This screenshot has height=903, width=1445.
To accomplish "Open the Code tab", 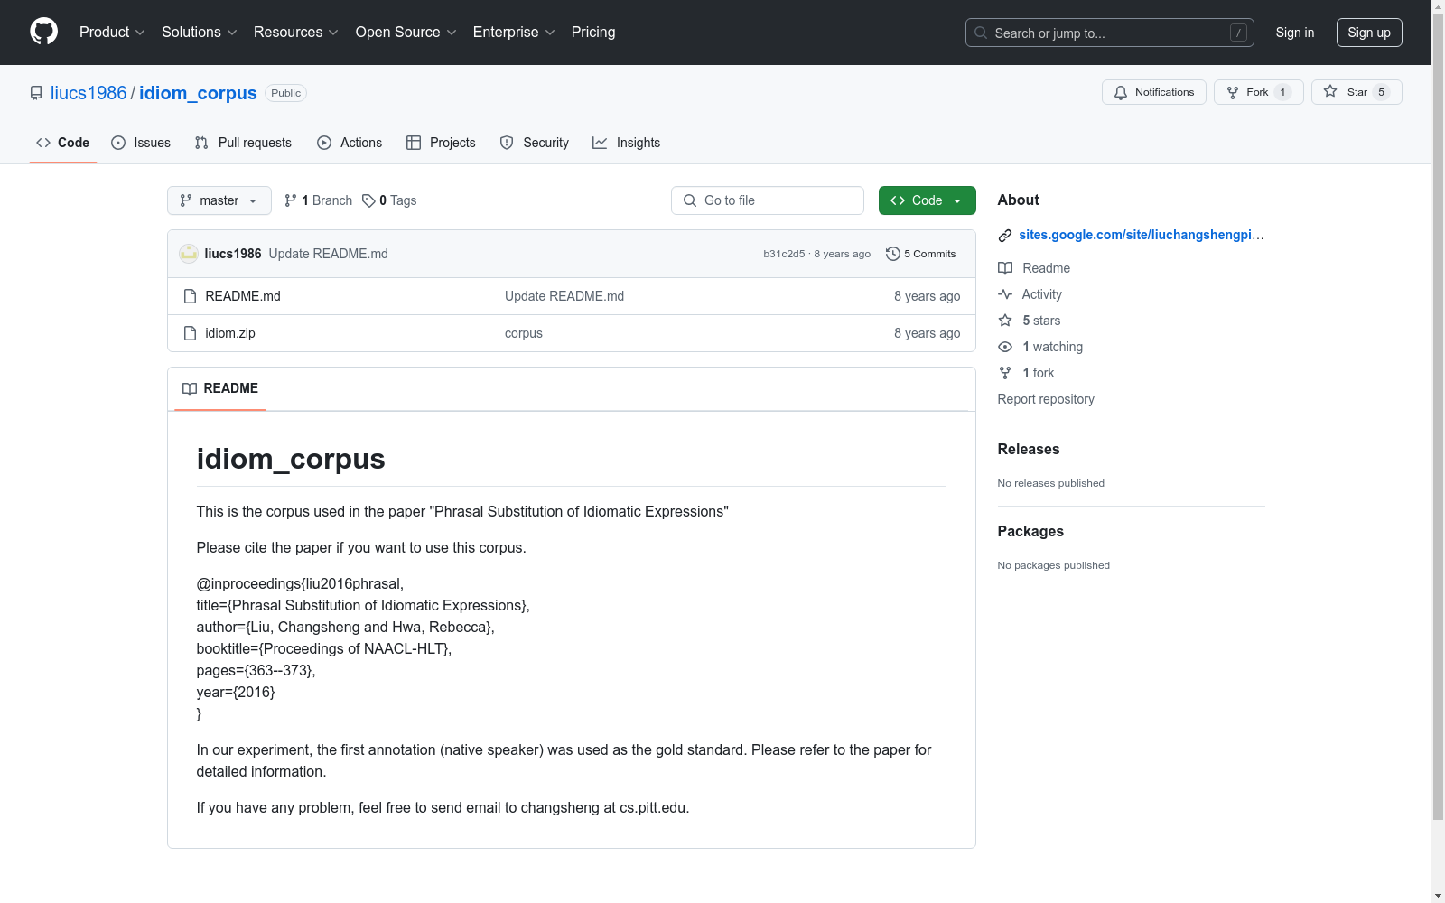I will [63, 143].
